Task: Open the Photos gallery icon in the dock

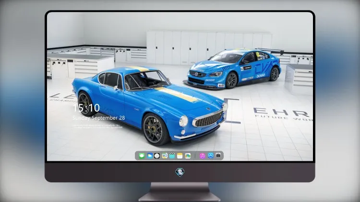Action: (x=188, y=156)
